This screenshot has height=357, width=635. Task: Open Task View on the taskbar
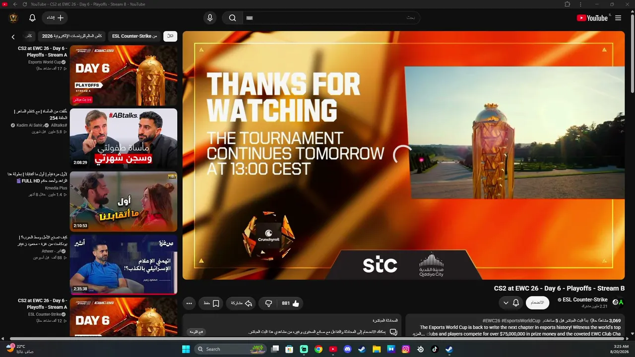tap(275, 349)
